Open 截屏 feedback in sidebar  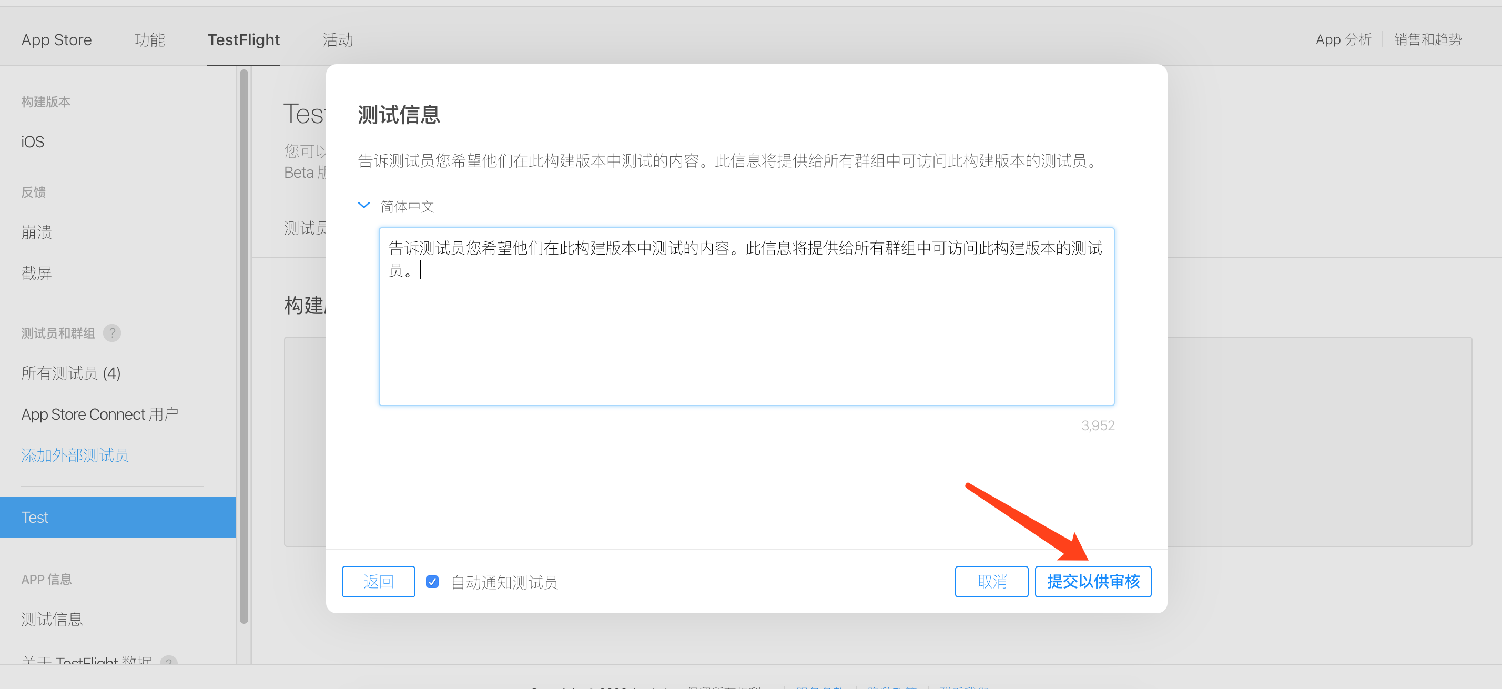coord(36,273)
